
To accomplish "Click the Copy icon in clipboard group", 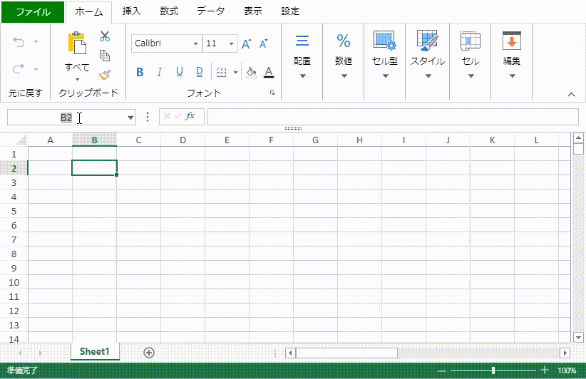I will [105, 56].
